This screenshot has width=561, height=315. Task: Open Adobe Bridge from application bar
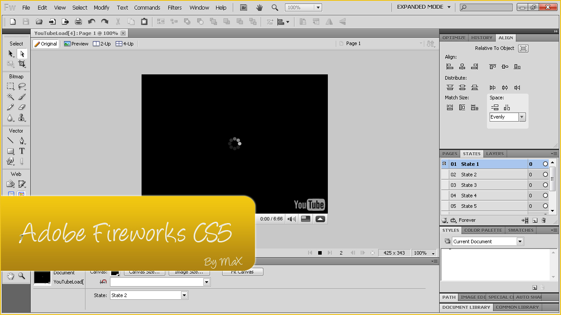(244, 7)
